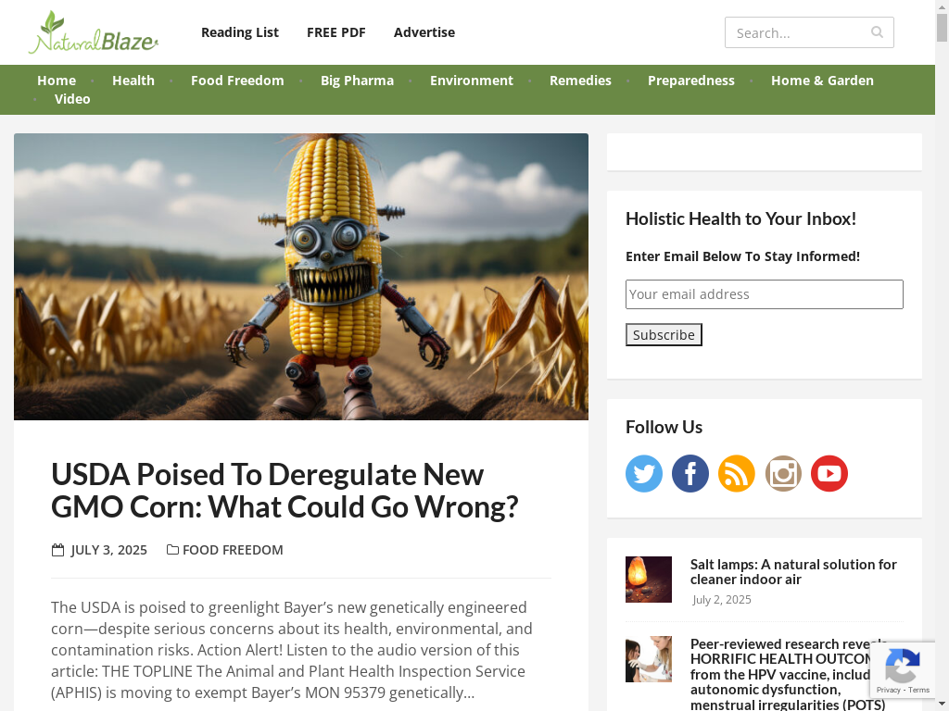949x711 pixels.
Task: Open the Health menu item
Action: point(133,81)
